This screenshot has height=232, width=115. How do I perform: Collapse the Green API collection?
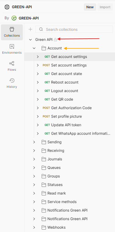(30, 40)
